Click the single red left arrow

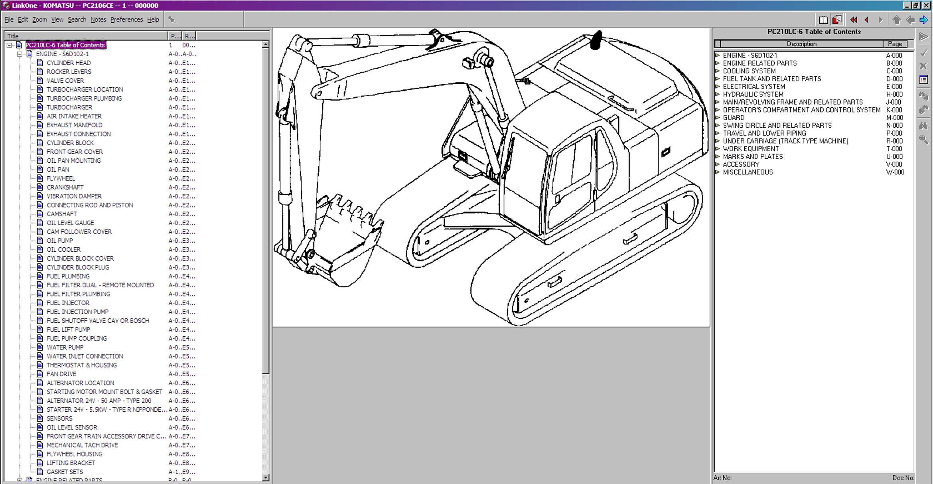[867, 20]
